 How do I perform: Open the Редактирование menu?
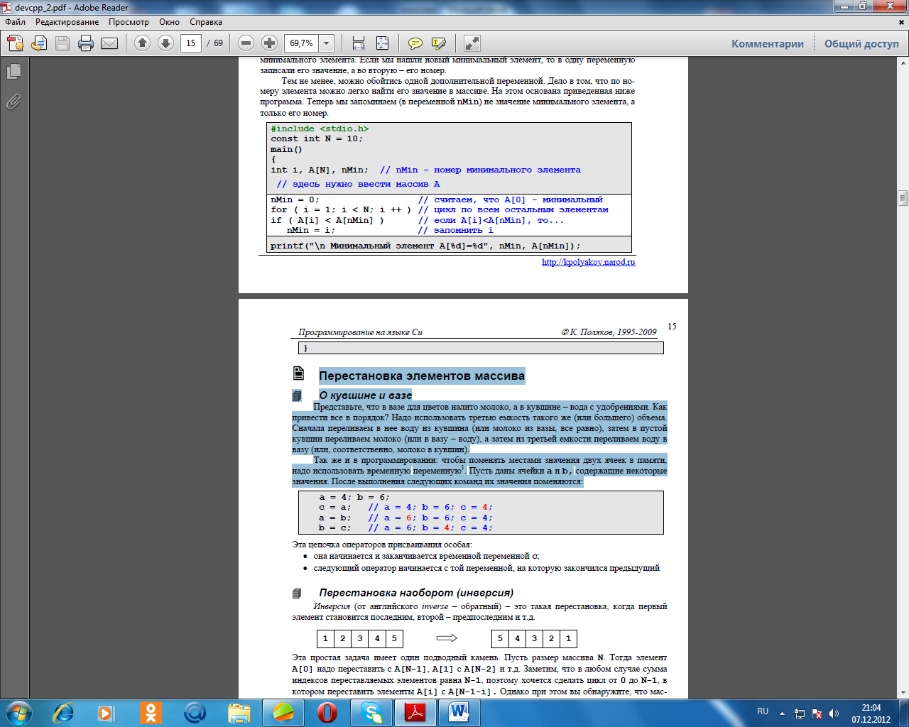coord(67,22)
